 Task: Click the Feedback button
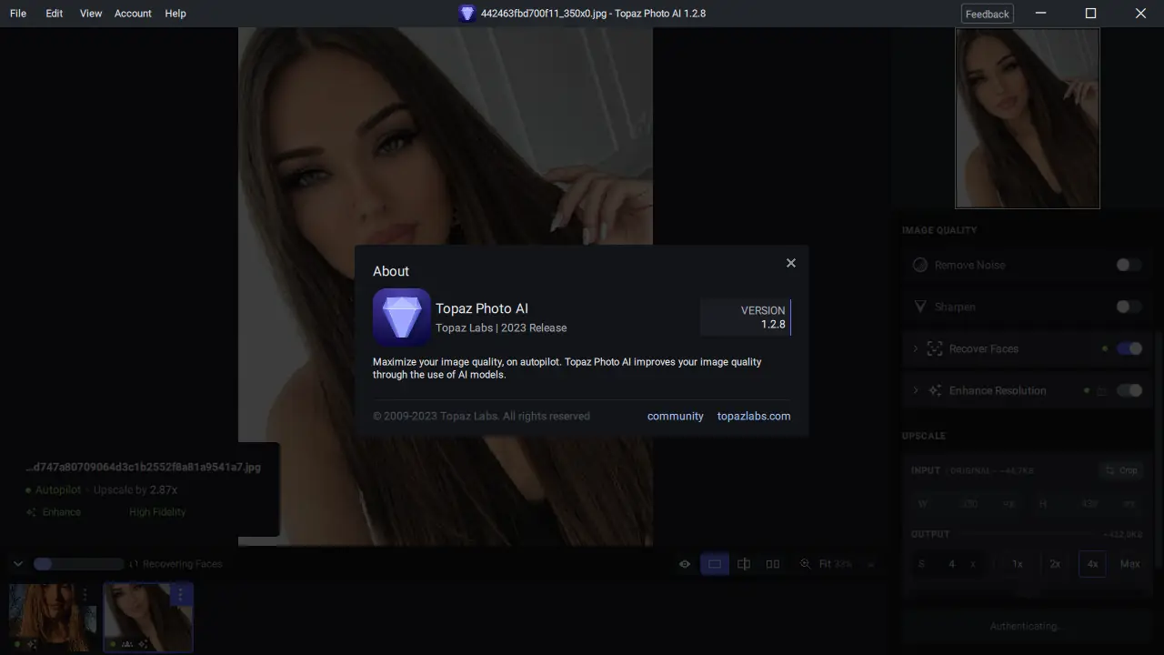[x=988, y=14]
